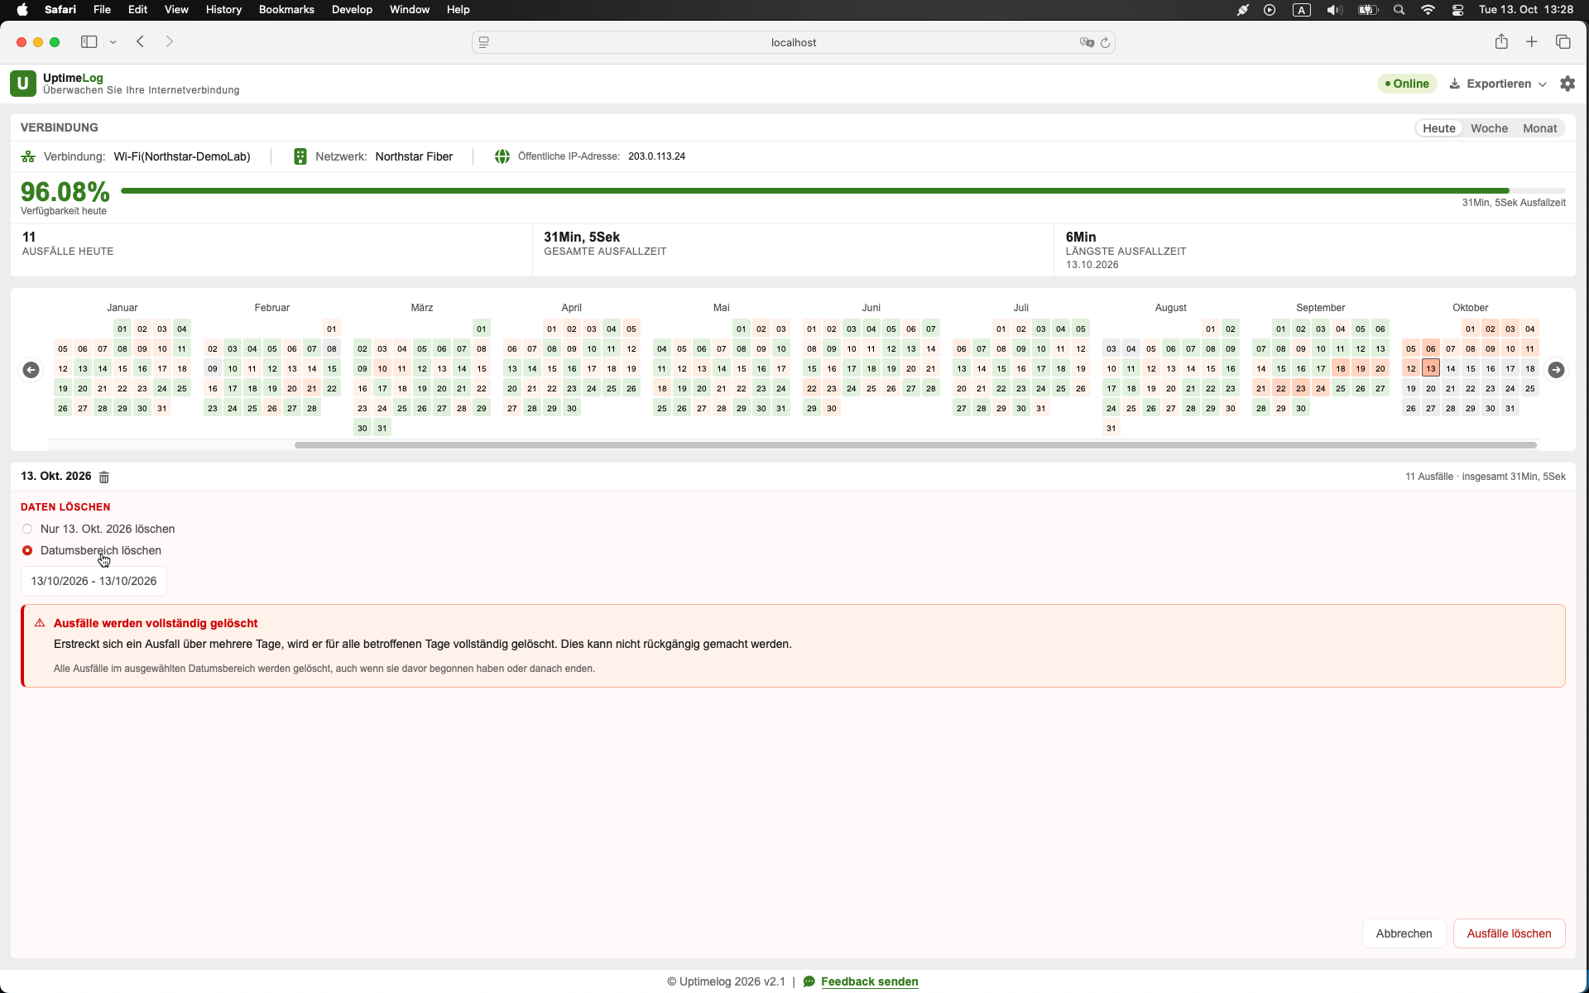The width and height of the screenshot is (1589, 993).
Task: Switch to the Heute view
Action: [x=1438, y=128]
